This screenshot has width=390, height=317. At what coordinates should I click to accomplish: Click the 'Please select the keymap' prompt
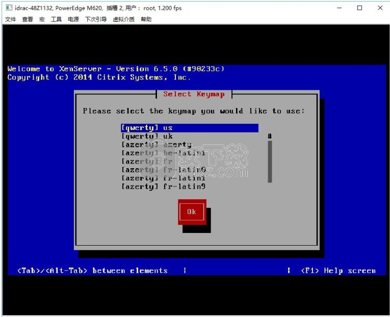click(194, 111)
